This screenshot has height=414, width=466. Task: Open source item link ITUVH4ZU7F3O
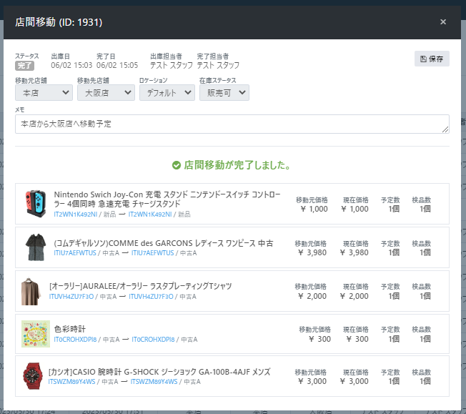point(71,296)
